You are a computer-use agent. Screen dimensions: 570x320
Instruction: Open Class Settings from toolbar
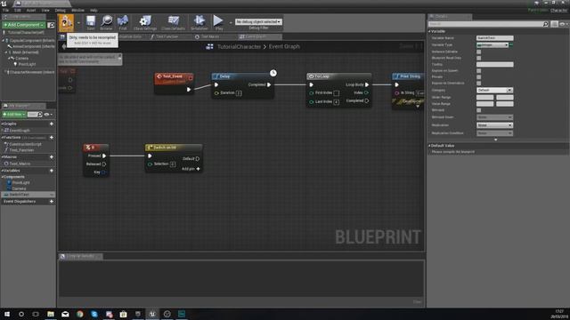(145, 22)
